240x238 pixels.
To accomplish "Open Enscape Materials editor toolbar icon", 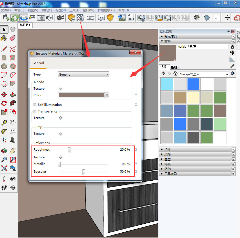I will (80, 18).
